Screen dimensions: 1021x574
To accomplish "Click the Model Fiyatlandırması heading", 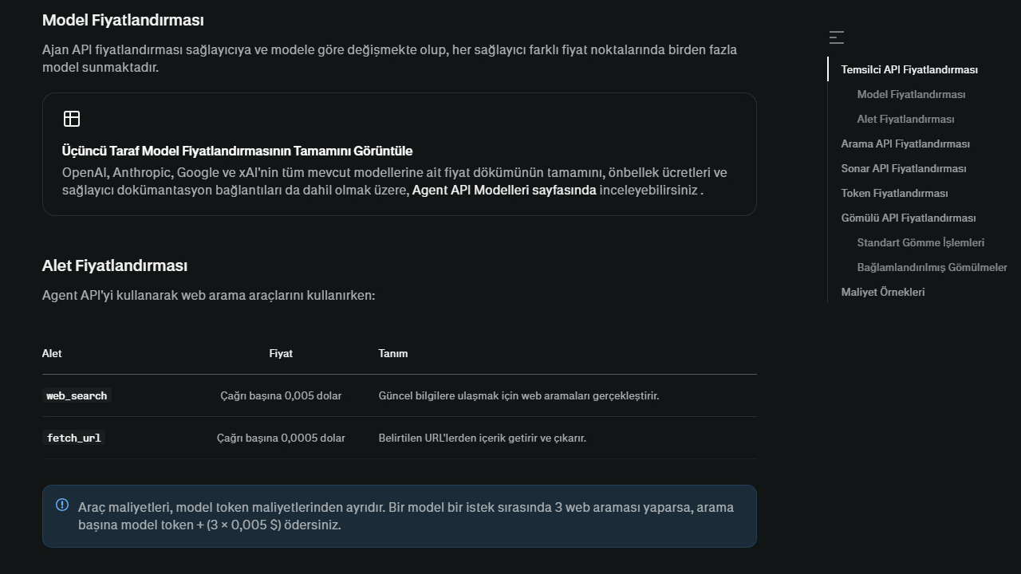I will (x=123, y=20).
